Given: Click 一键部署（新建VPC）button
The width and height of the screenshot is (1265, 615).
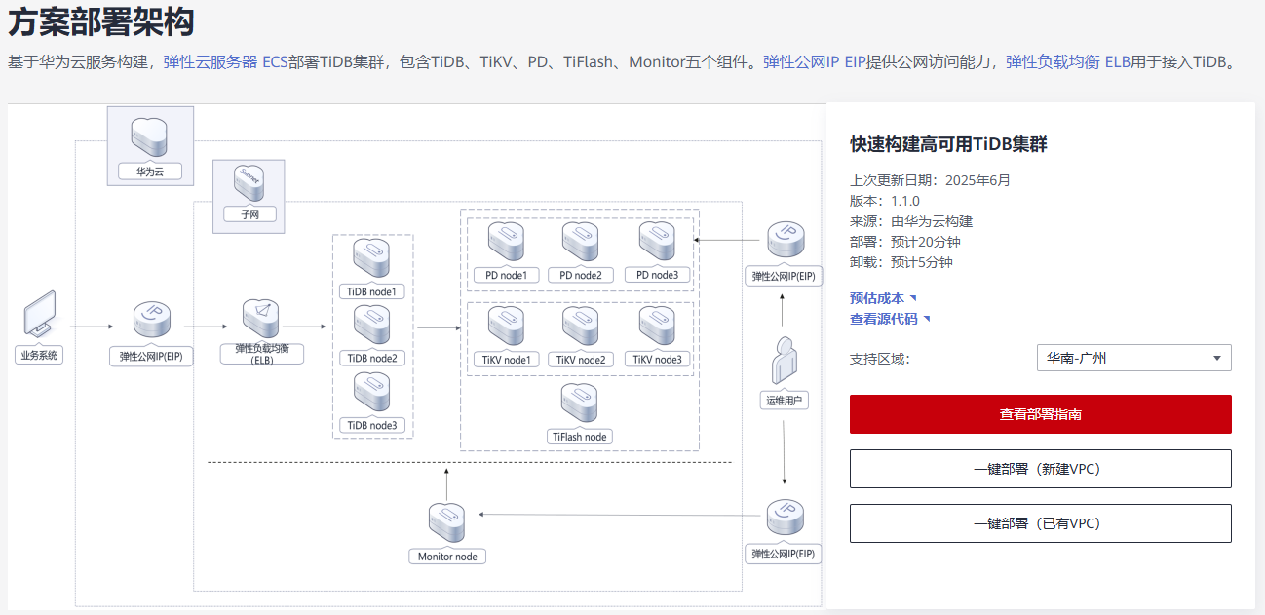Looking at the screenshot, I should 1040,469.
